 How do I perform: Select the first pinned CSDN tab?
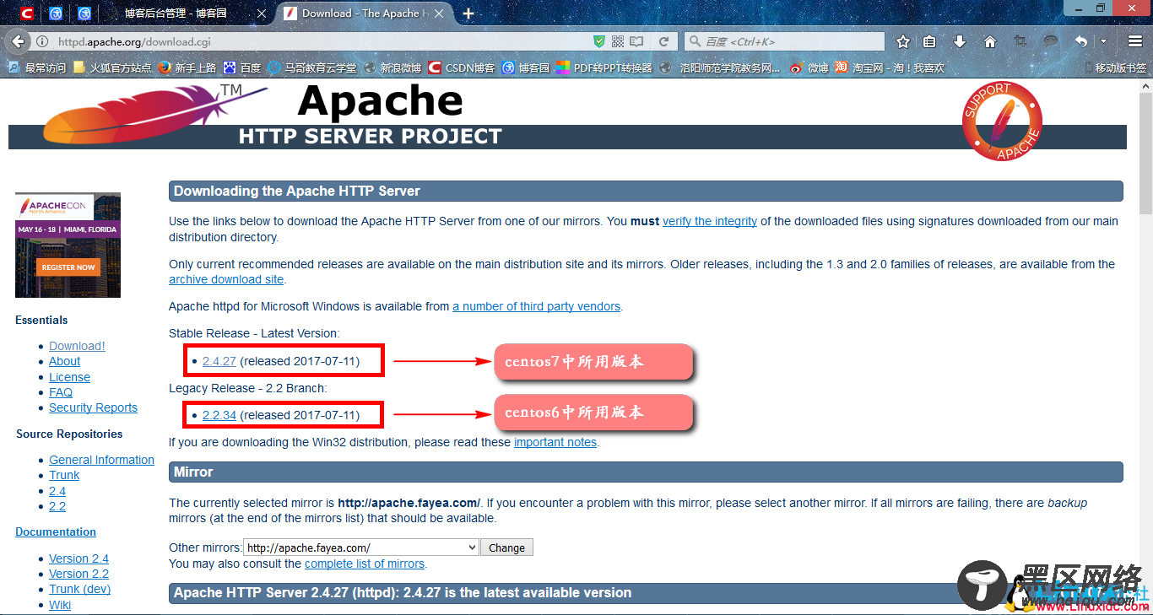pos(27,13)
